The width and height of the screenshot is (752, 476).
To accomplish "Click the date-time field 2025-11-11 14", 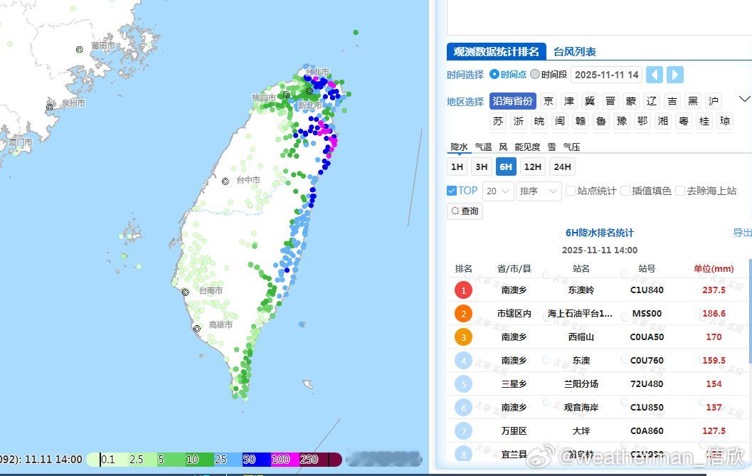I will (606, 75).
